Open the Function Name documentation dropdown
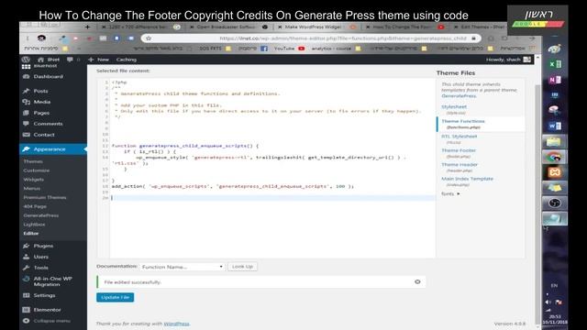587x330 pixels. tap(183, 267)
